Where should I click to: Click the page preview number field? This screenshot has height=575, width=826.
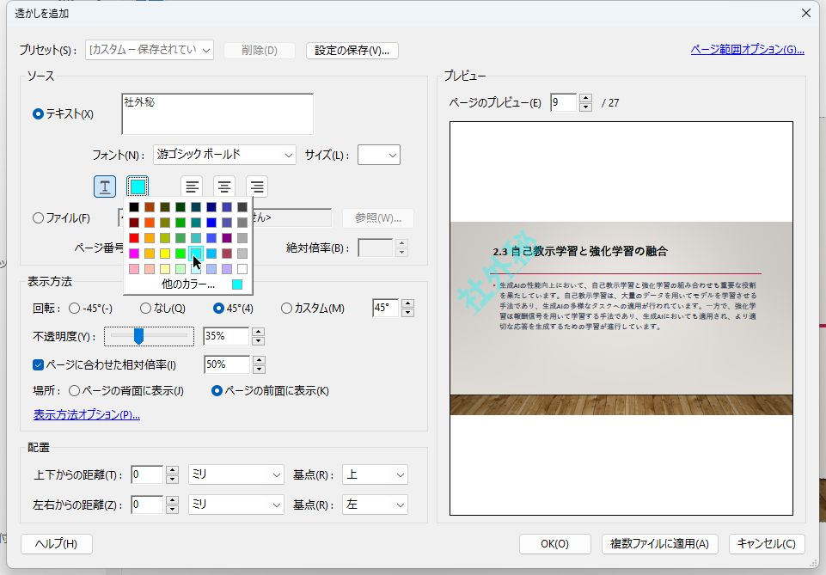(563, 101)
